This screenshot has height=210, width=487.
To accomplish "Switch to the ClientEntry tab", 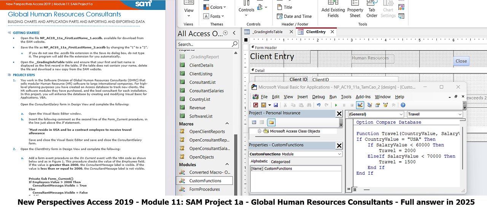I will (316, 32).
